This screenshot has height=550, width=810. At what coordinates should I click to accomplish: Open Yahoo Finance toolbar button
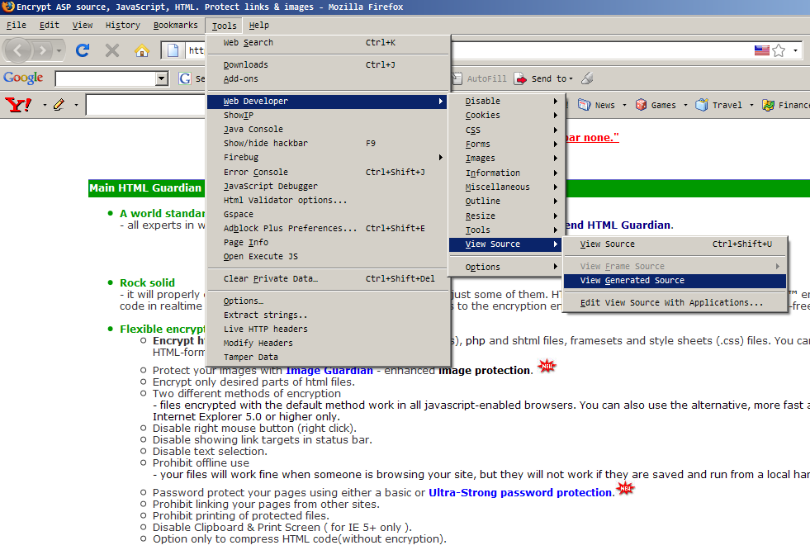pos(786,105)
